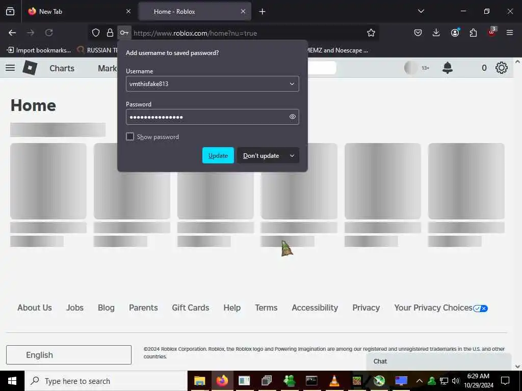Viewport: 522px width, 391px height.
Task: Open the list all tabs chevron
Action: click(421, 12)
